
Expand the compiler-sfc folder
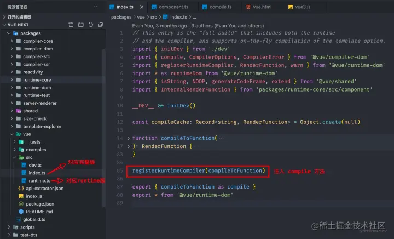pos(11,56)
